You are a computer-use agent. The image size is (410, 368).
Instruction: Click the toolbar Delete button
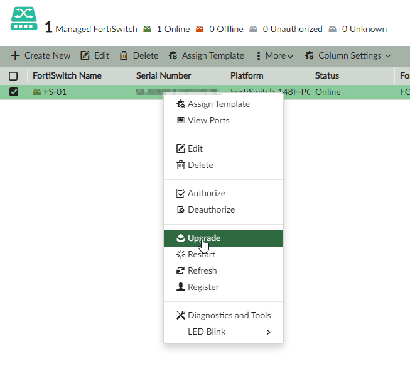tap(139, 55)
